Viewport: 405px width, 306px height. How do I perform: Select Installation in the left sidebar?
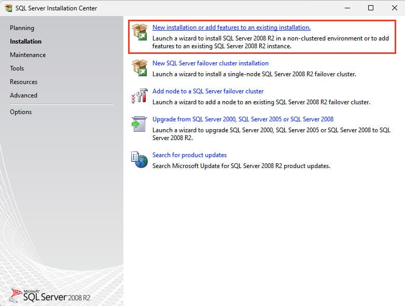[x=25, y=41]
